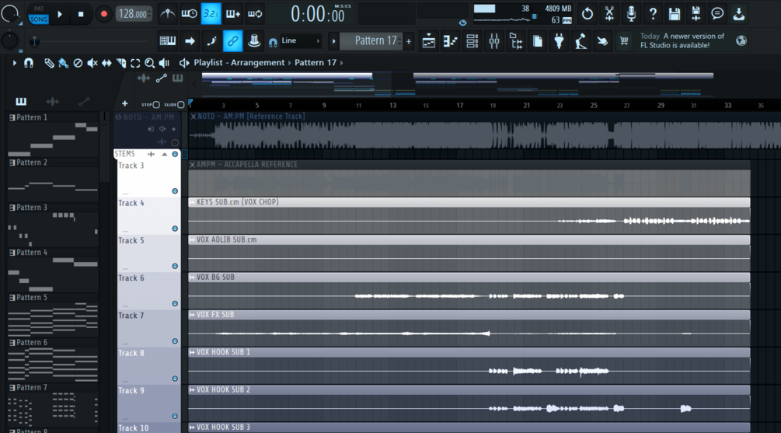Select Pattern 5 in picker panel
781x433 pixels.
[x=54, y=315]
